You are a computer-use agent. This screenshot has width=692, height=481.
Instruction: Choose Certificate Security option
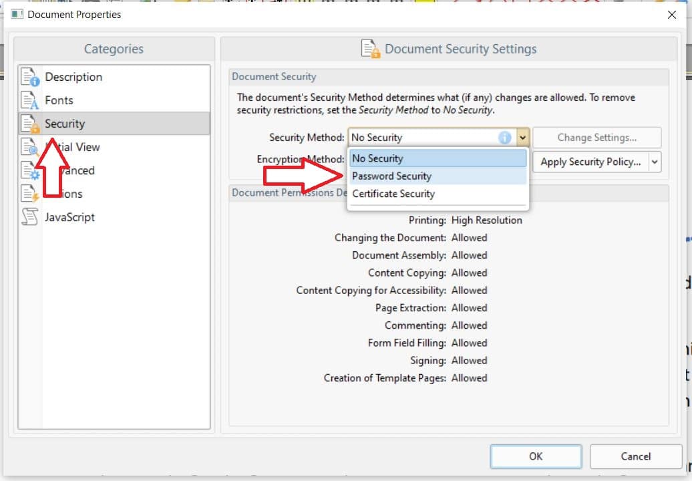click(x=438, y=194)
